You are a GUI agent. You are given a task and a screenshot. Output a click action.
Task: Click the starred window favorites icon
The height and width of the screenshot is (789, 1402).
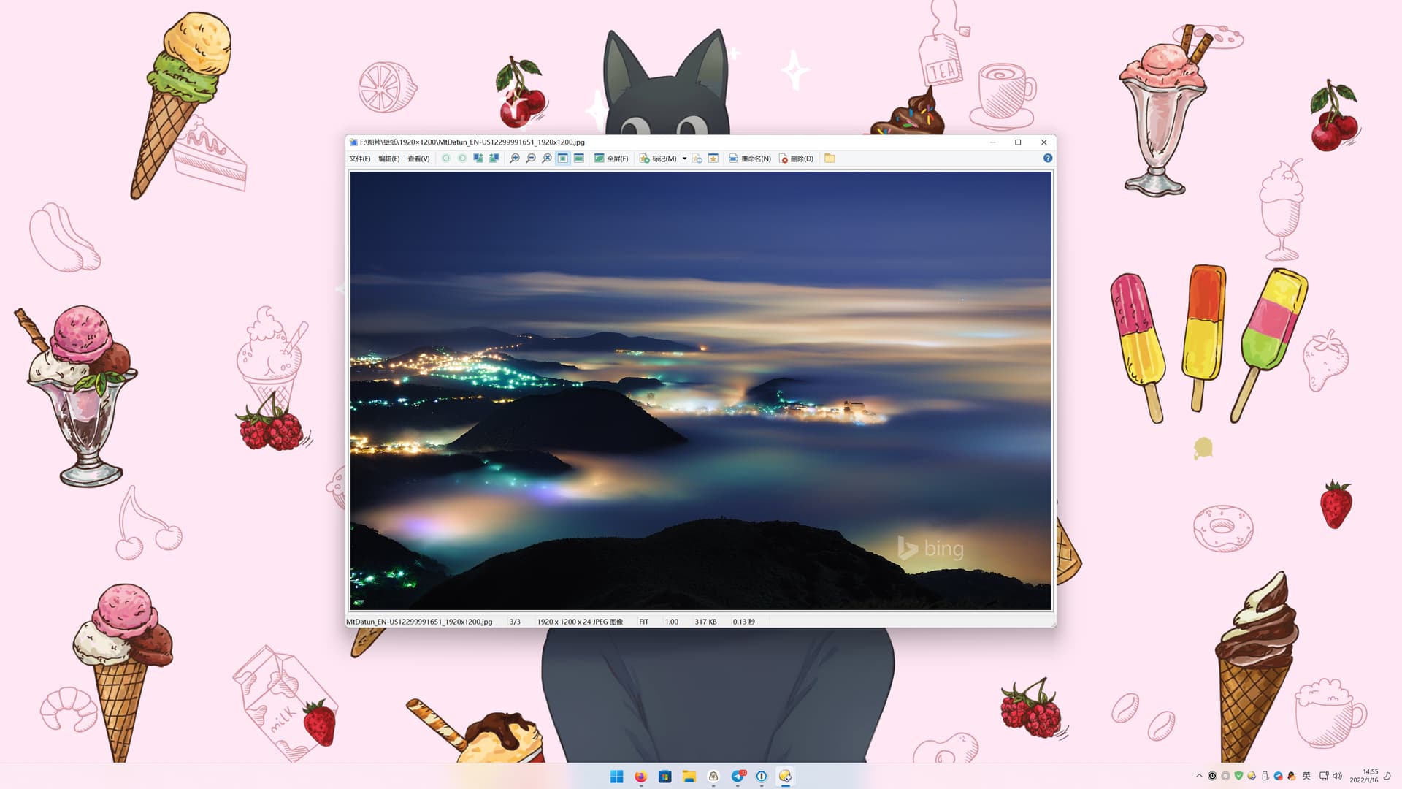[713, 159]
